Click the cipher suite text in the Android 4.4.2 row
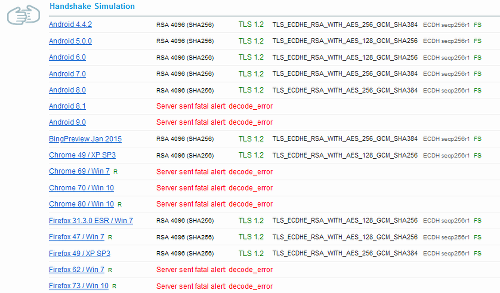The width and height of the screenshot is (500, 293). [x=345, y=24]
